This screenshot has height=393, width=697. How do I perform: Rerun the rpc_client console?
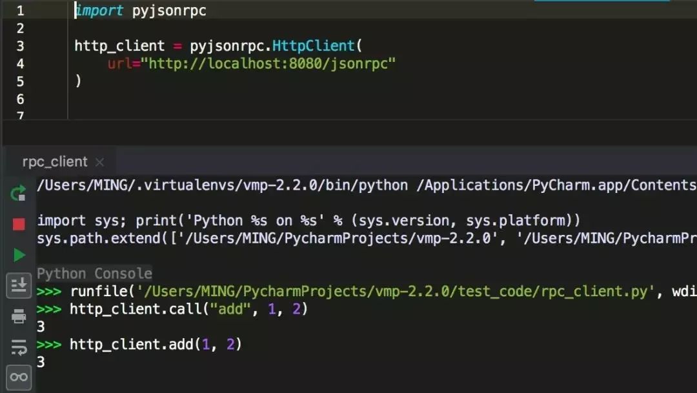tap(18, 194)
